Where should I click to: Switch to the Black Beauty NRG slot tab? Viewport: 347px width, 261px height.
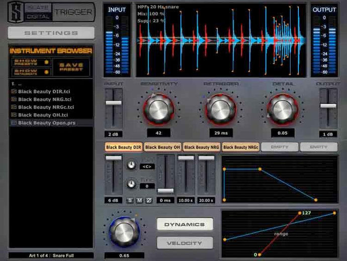tap(201, 147)
